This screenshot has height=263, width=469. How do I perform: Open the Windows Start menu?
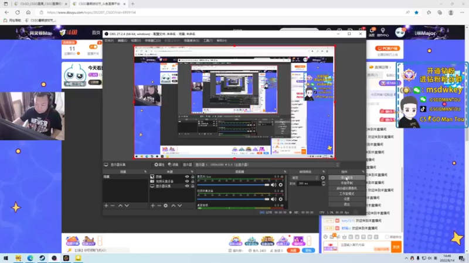point(6,258)
